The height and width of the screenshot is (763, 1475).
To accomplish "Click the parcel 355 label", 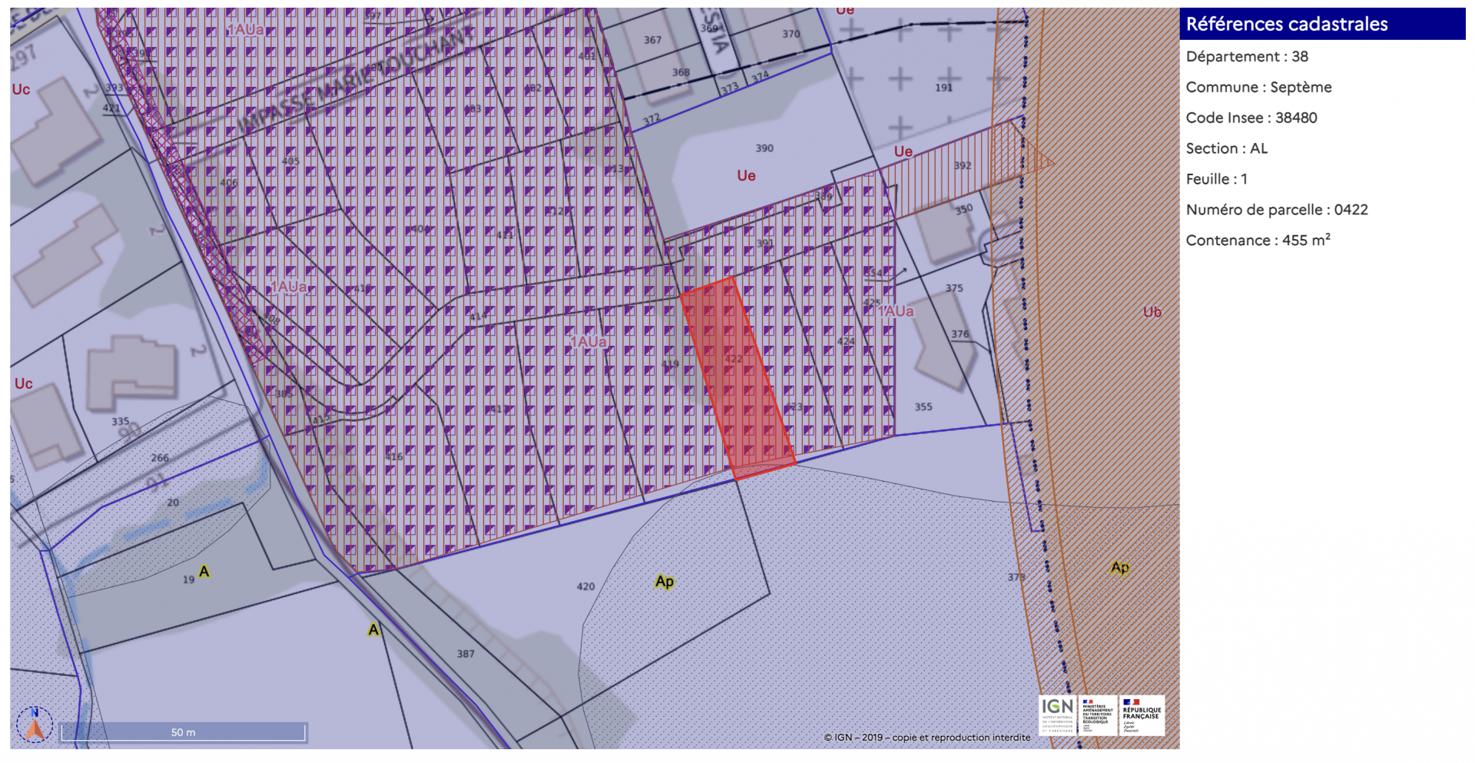I will tap(923, 406).
